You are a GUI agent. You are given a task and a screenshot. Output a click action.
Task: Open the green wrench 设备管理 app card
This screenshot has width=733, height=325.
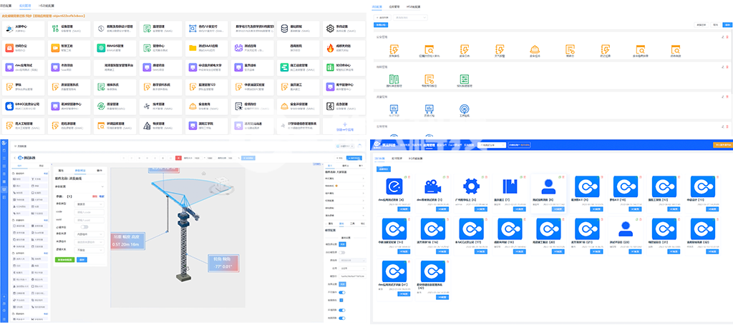coord(69,29)
